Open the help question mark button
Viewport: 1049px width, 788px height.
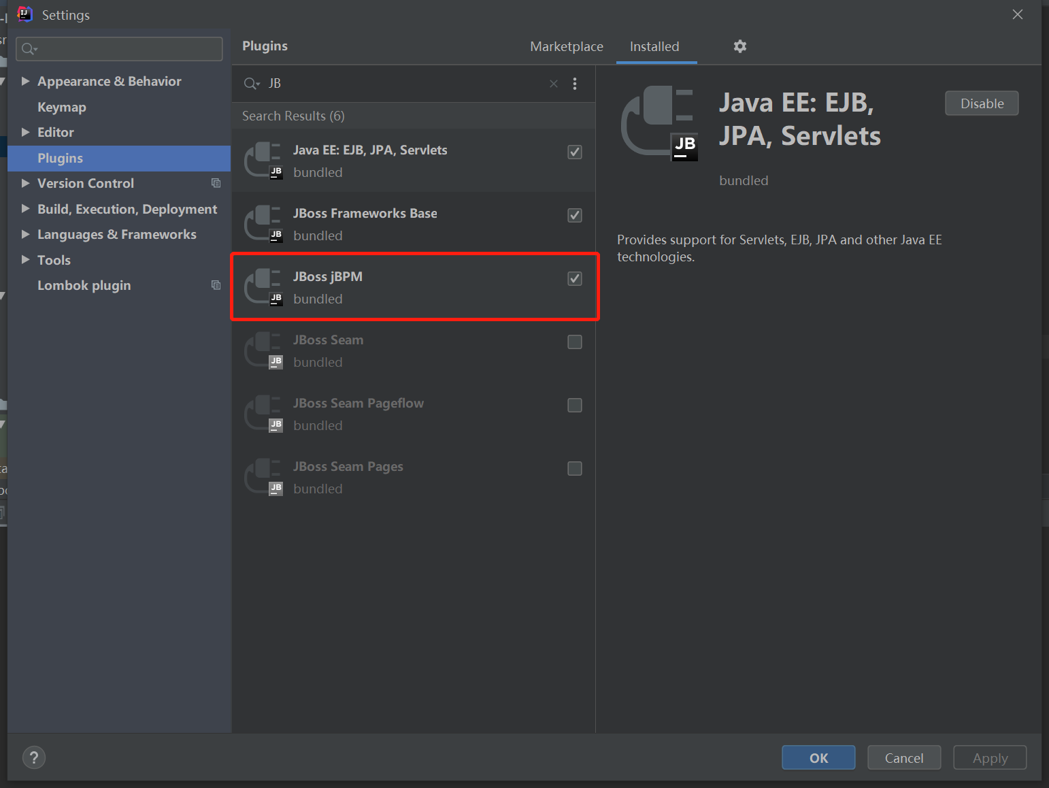34,757
